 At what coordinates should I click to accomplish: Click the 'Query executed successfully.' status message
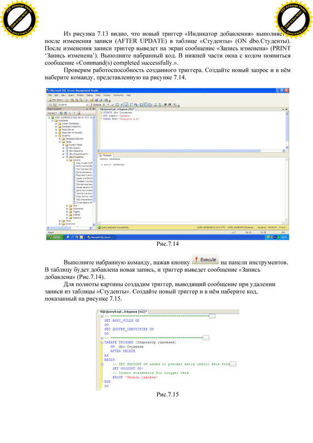[115, 227]
